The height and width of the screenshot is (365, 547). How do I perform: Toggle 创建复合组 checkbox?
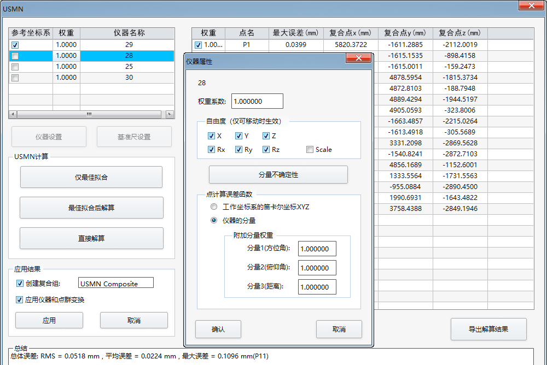[x=20, y=284]
